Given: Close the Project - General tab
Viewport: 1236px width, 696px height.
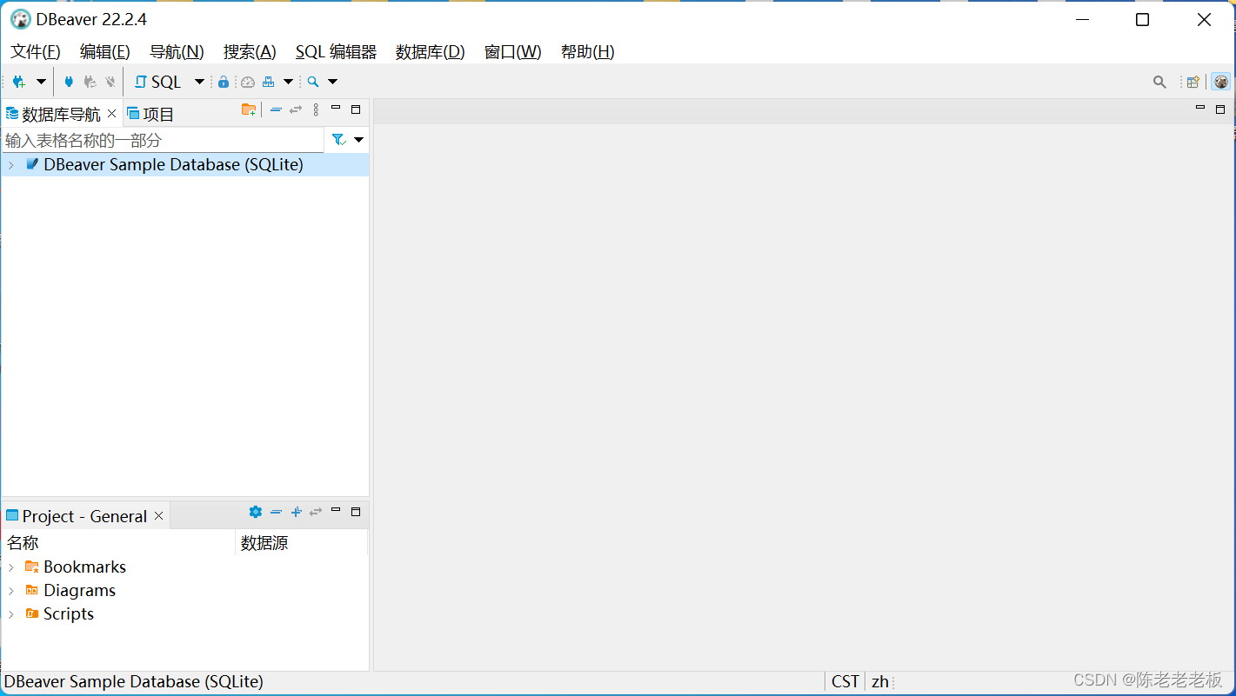Looking at the screenshot, I should pyautogui.click(x=158, y=516).
